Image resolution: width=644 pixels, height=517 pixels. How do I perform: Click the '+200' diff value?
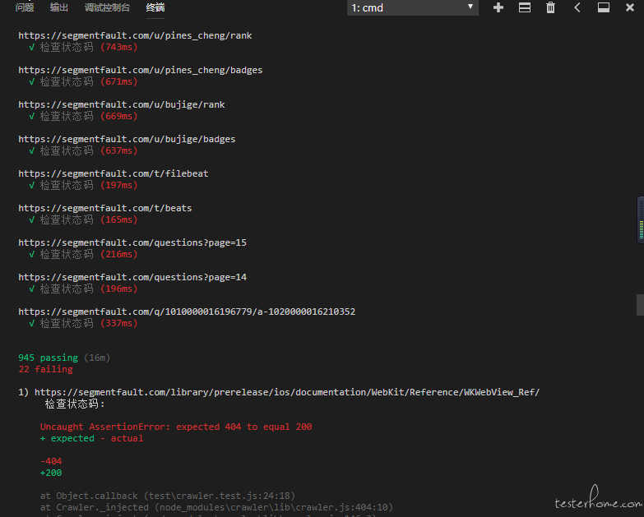(51, 473)
